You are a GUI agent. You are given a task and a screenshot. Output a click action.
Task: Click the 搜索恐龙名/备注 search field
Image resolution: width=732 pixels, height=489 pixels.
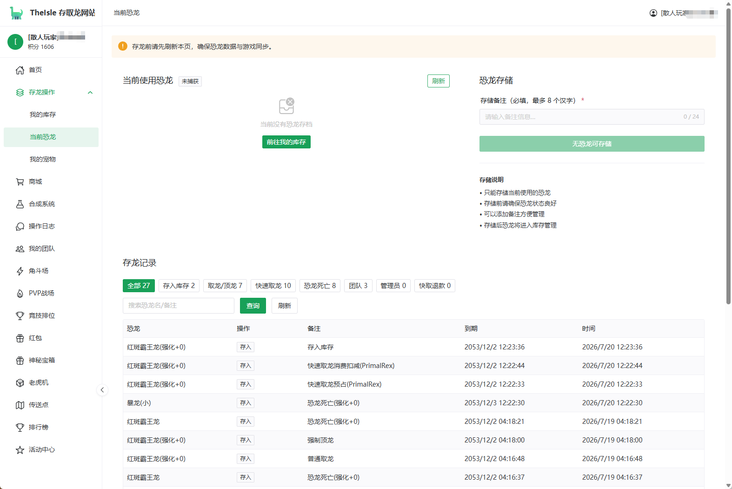(x=179, y=306)
